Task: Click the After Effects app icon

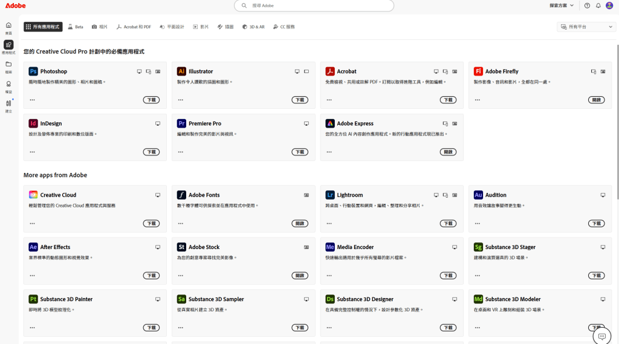Action: (33, 247)
